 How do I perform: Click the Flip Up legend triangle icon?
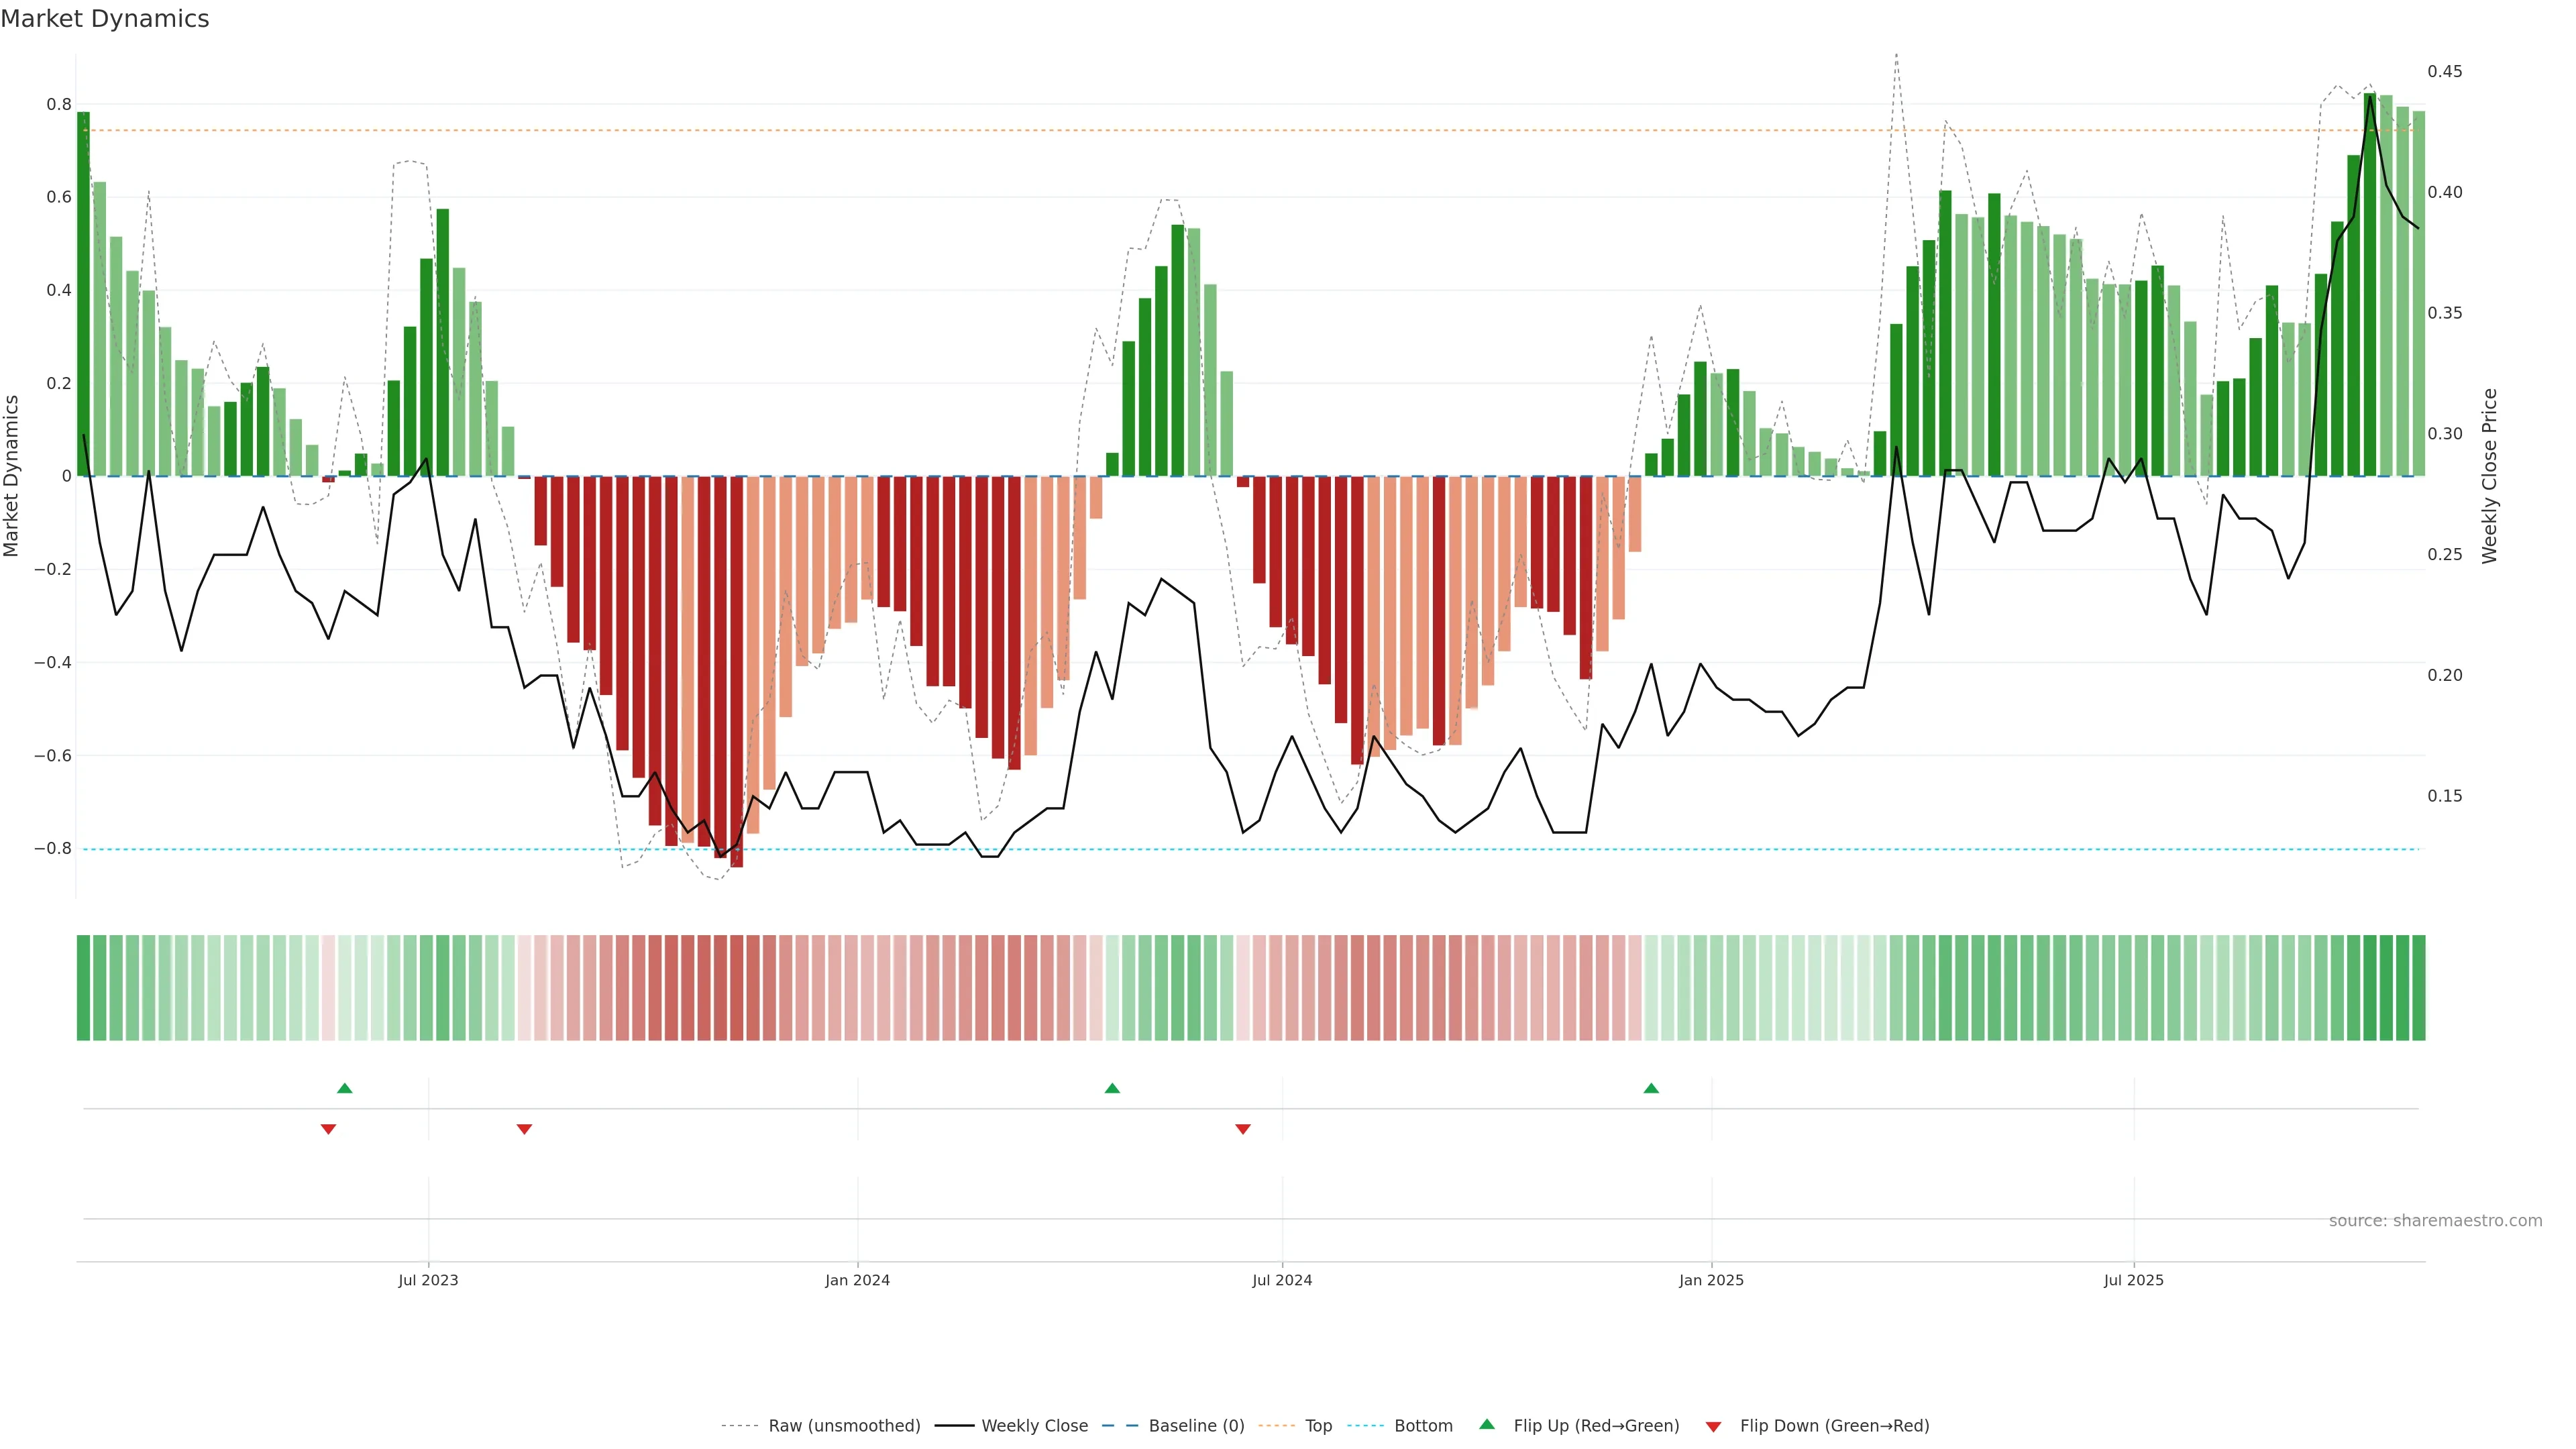pyautogui.click(x=1486, y=1424)
